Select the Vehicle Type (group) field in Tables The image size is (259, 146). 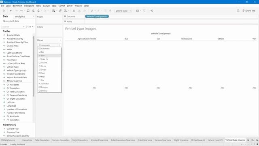[x=16, y=70]
